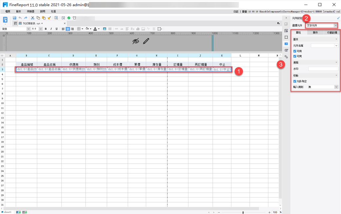
Task: Open the font name dropdown 宋体
Action: (x=15, y=29)
